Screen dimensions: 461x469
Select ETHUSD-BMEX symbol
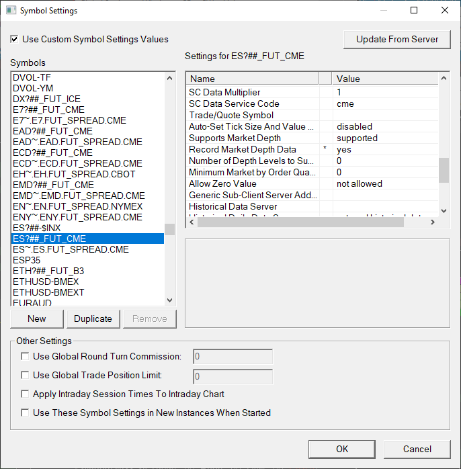[87, 282]
